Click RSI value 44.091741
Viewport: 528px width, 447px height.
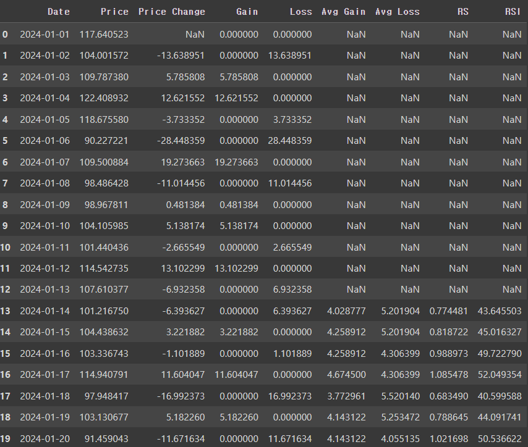(500, 417)
